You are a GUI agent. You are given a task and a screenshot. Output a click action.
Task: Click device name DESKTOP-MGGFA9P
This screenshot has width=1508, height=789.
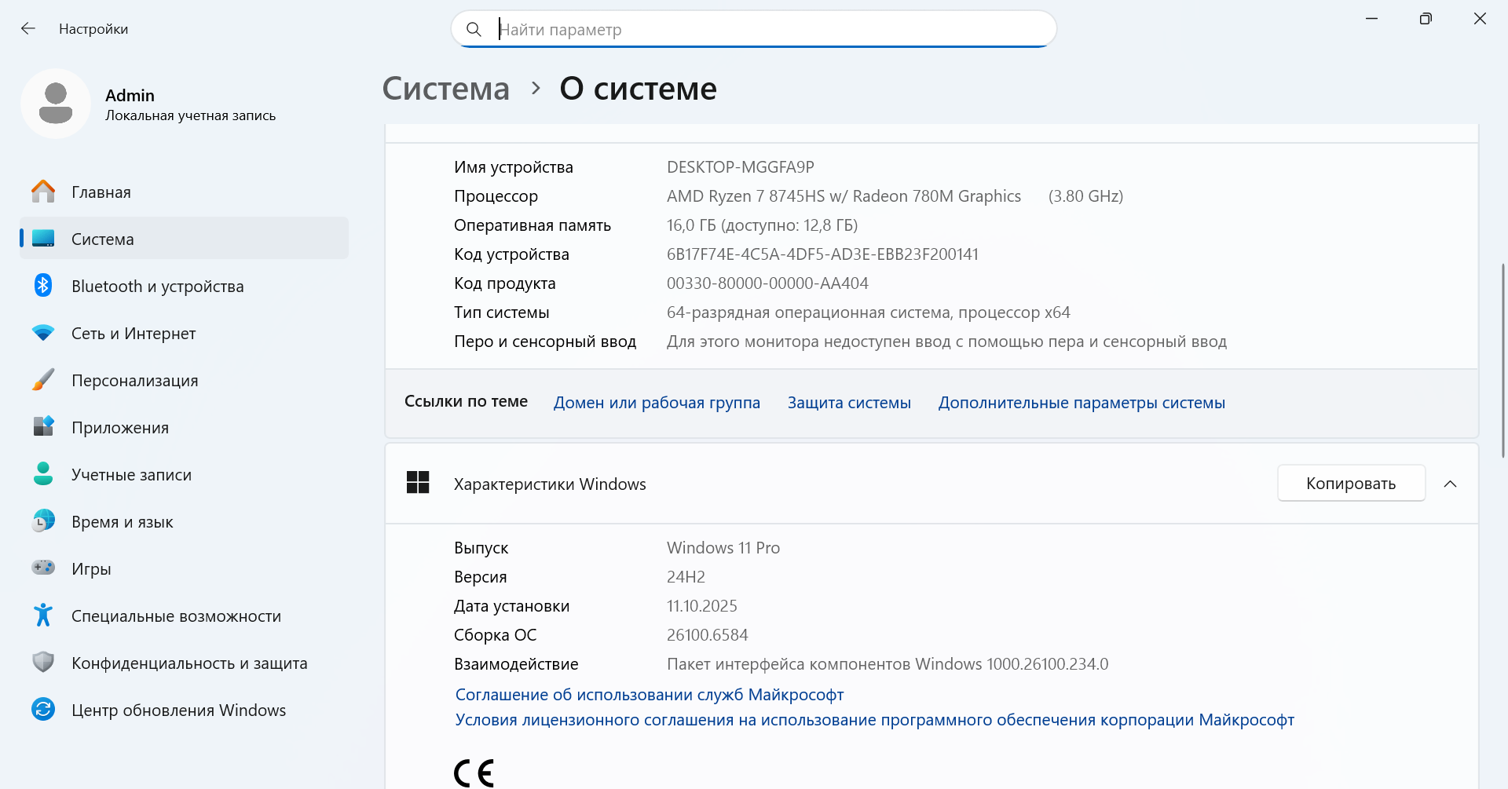pyautogui.click(x=741, y=167)
